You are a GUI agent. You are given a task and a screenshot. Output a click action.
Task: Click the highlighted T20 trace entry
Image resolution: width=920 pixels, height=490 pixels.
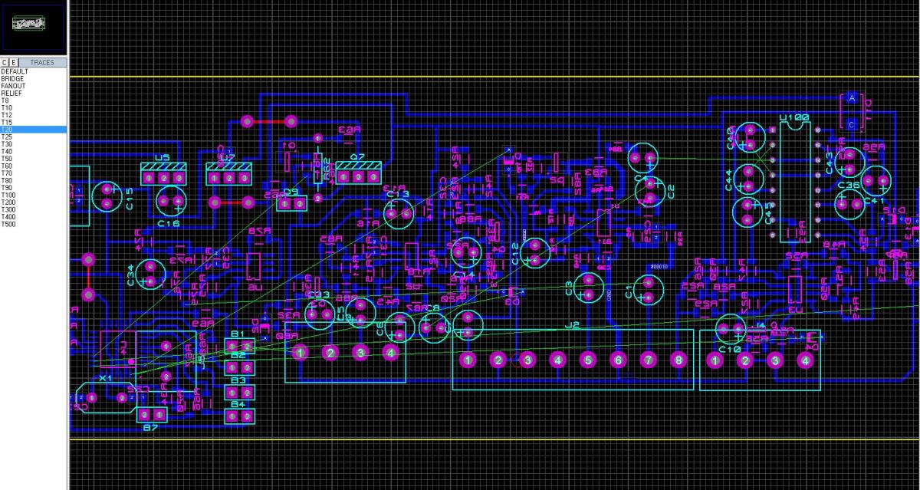point(34,130)
